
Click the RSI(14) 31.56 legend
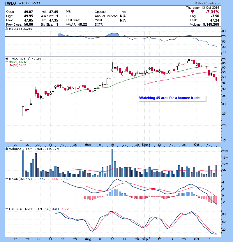click(20, 29)
